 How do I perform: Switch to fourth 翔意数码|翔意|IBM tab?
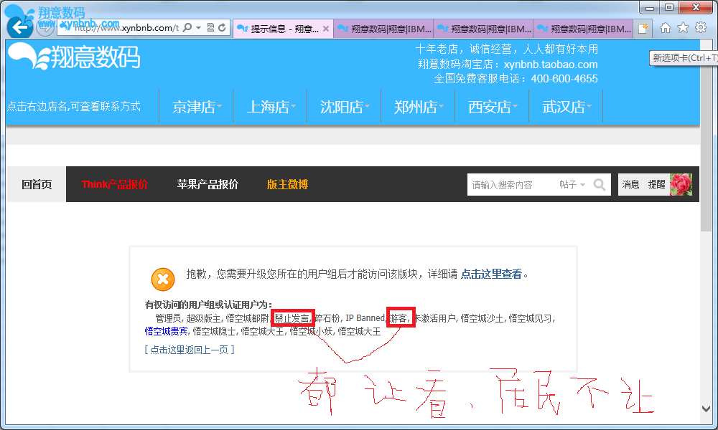583,29
